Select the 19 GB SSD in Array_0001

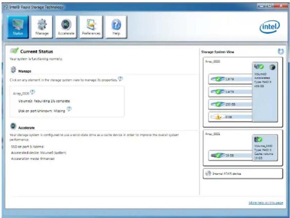231,155
